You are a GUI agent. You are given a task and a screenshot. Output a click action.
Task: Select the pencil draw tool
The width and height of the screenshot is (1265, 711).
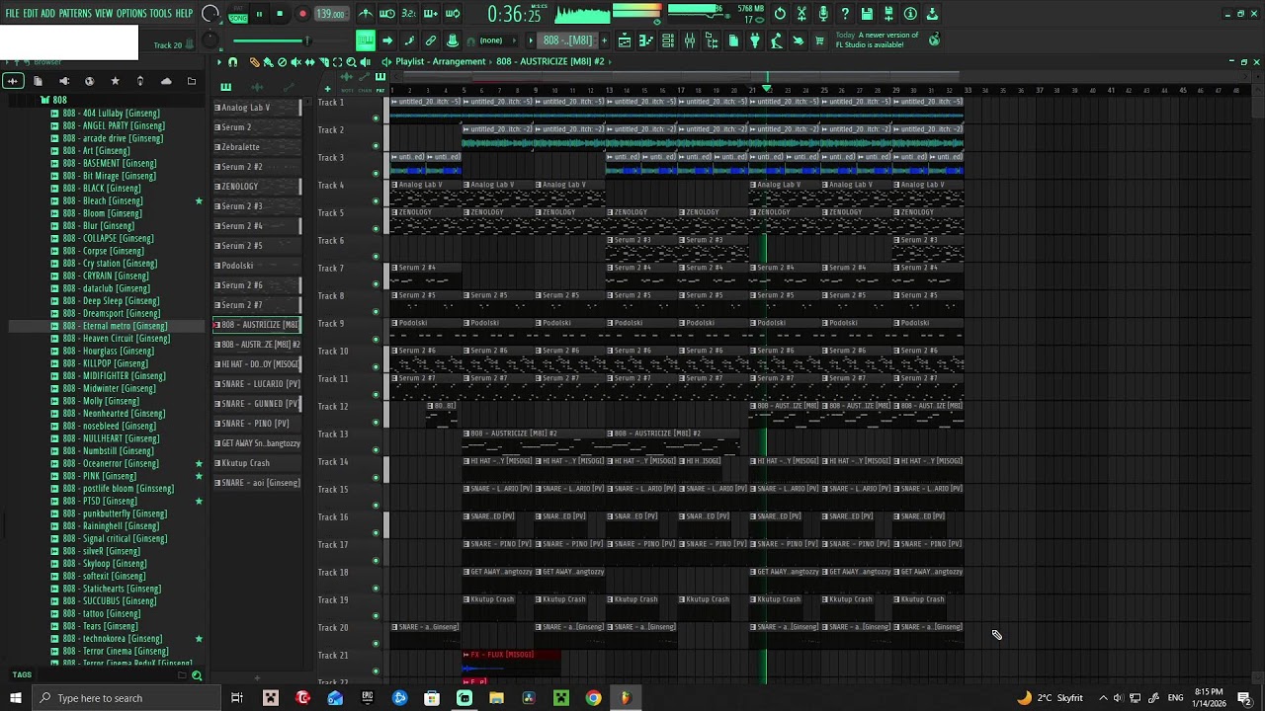click(254, 62)
